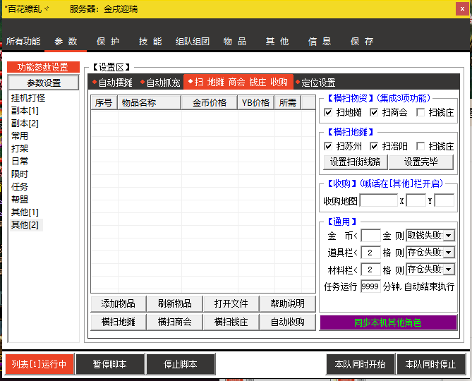
Task: Switch to the 参 数 tab
Action: coord(66,42)
